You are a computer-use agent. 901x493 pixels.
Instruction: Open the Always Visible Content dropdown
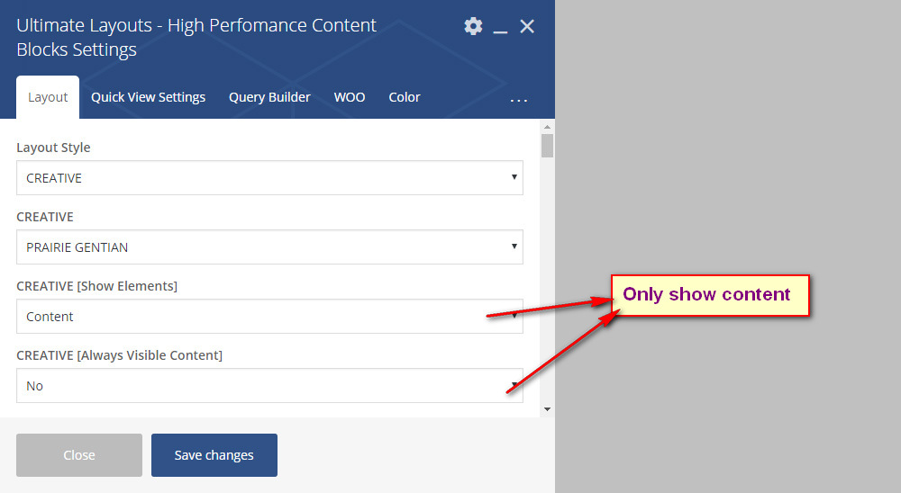point(269,386)
